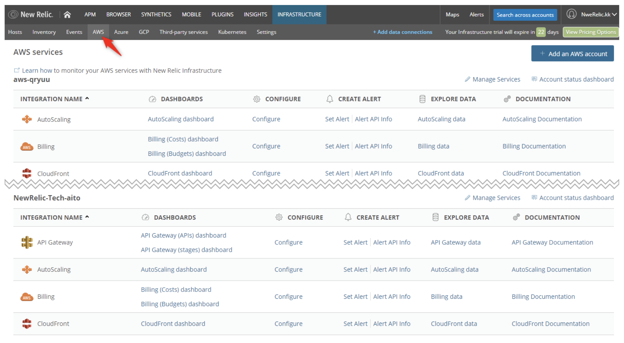Click the aws-qryuu account heading
Screen dimensions: 624x343
coord(32,79)
